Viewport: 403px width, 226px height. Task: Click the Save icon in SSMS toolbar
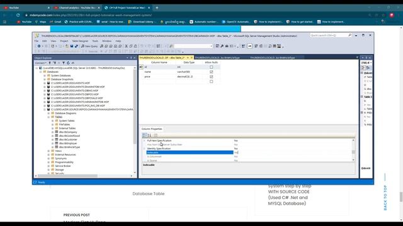(x=72, y=46)
